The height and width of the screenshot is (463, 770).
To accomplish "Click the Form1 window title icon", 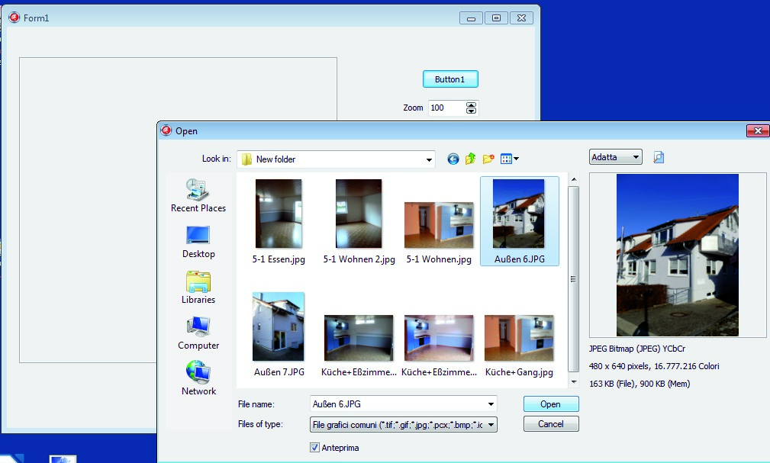I will pyautogui.click(x=14, y=18).
